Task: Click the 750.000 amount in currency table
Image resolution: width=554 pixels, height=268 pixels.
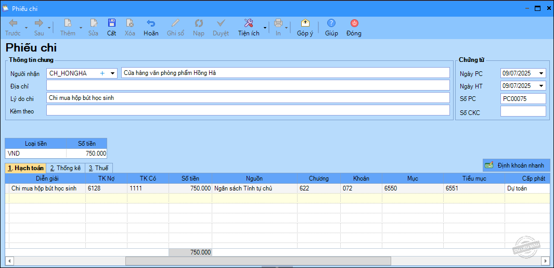Action: (x=86, y=153)
